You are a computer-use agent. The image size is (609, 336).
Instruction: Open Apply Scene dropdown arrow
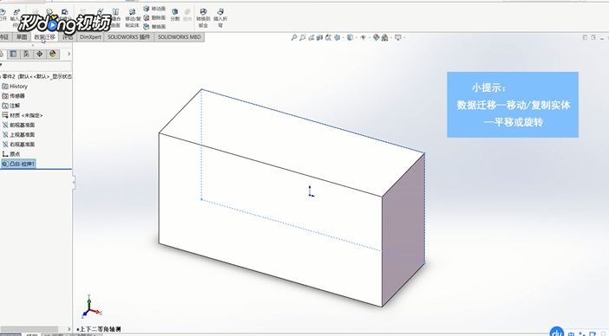click(x=390, y=37)
